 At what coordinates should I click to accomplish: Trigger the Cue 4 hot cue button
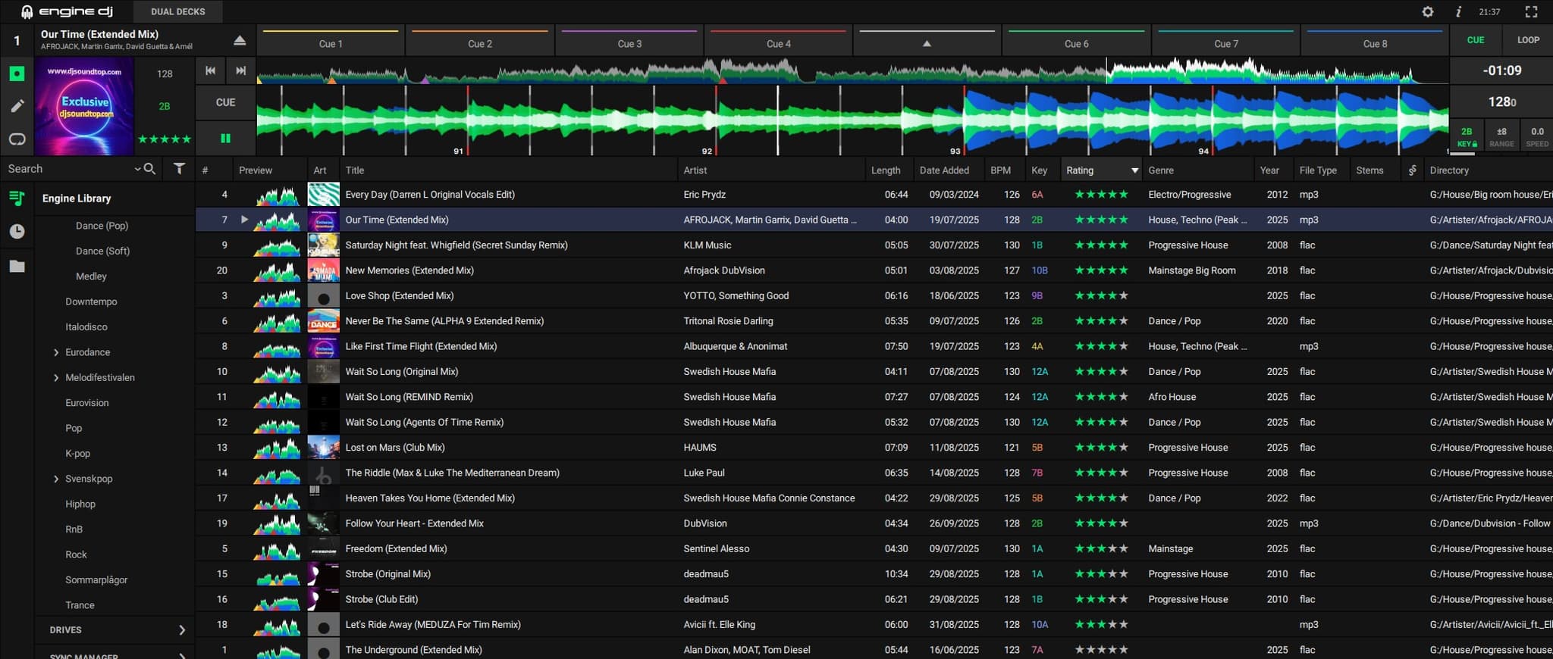pos(778,43)
